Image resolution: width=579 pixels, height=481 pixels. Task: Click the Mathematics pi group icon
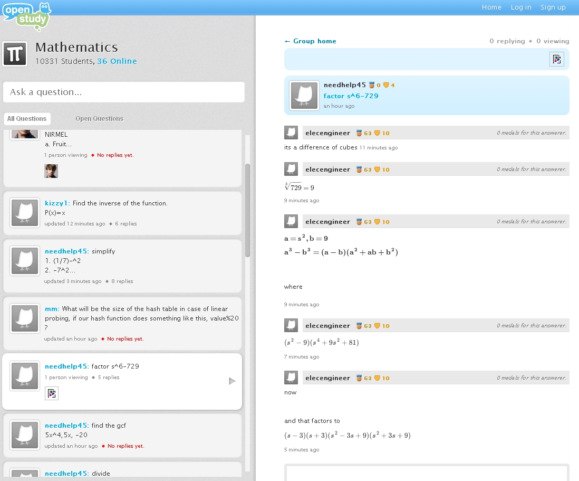(x=15, y=54)
